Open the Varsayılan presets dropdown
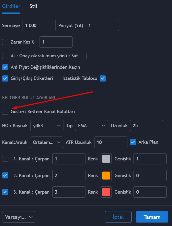172x226 pixels. [x=19, y=217]
